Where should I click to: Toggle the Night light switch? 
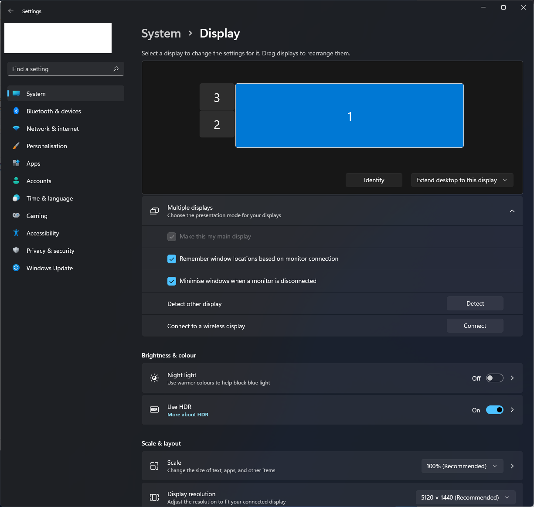495,378
